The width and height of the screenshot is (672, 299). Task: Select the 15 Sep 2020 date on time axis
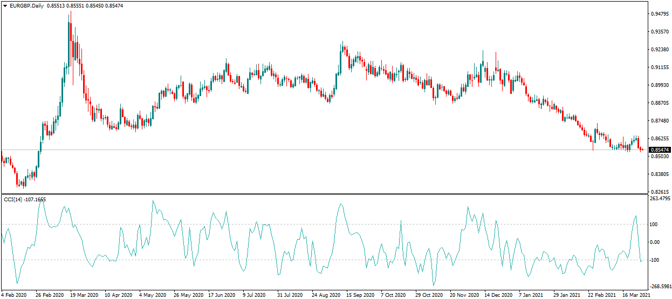(x=359, y=295)
